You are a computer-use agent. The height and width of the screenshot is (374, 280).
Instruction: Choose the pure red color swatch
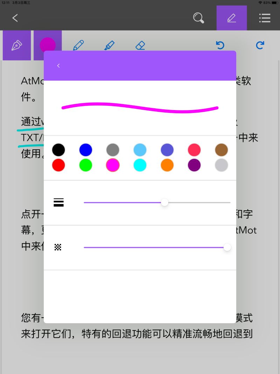tap(58, 165)
